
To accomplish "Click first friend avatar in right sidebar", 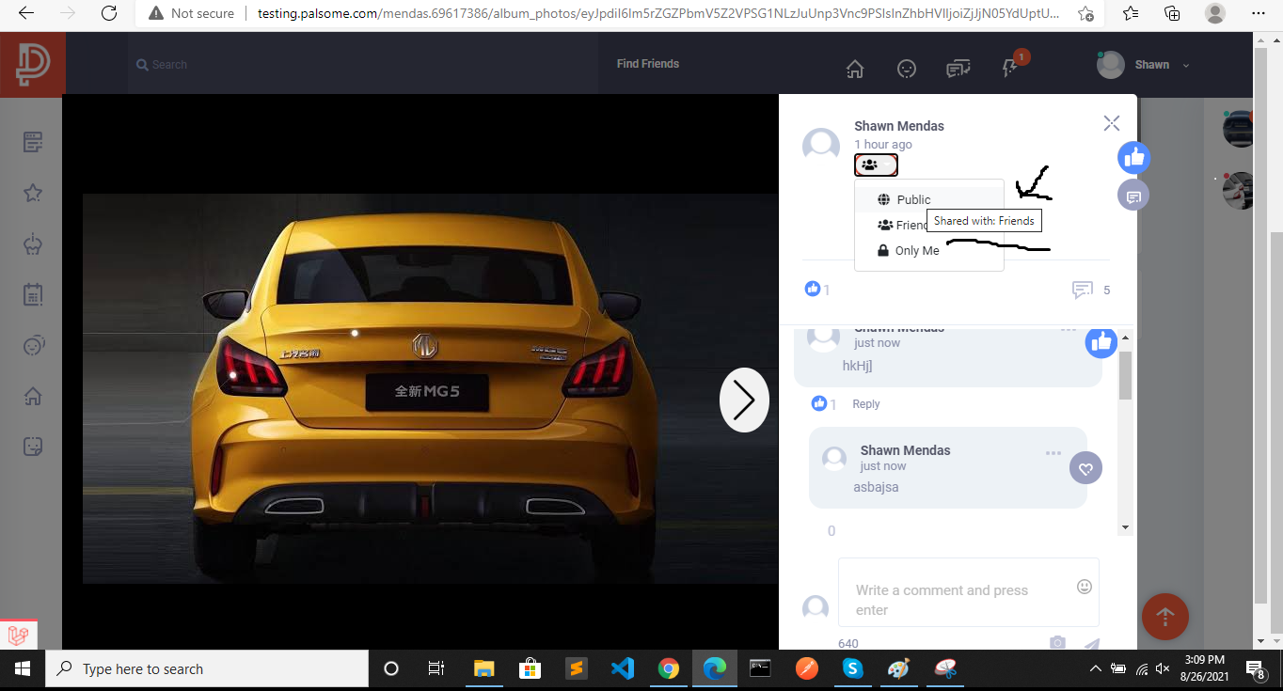I will pyautogui.click(x=1239, y=129).
